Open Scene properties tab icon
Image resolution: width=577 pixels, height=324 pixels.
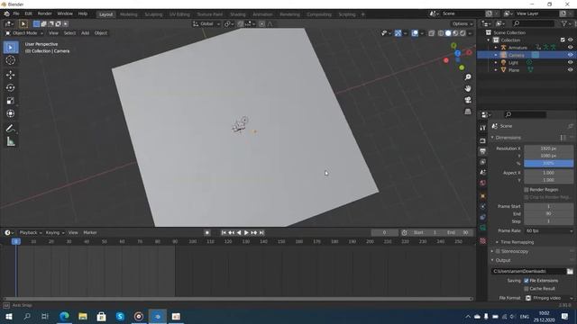483,172
